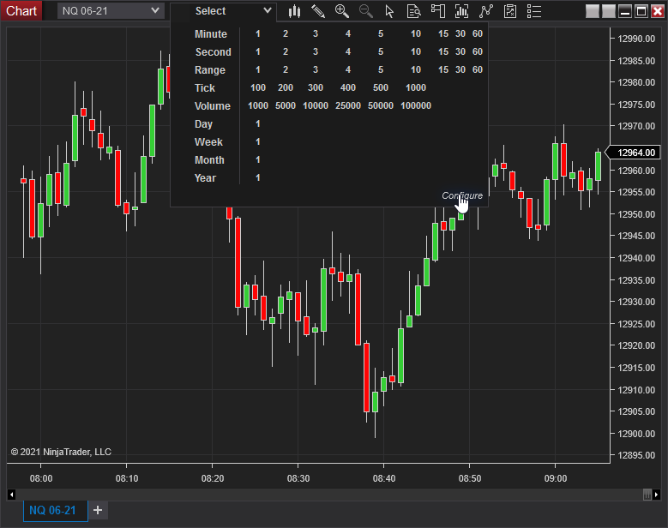Open the bar type candlestick icon
The image size is (668, 528).
click(x=294, y=11)
